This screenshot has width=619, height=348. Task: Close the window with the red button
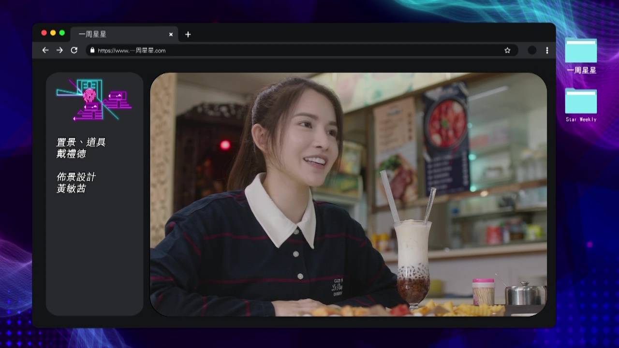(x=44, y=33)
